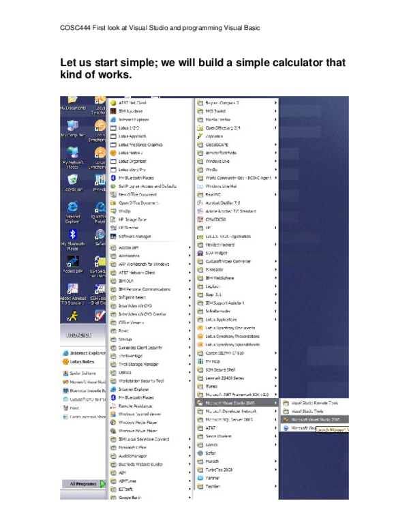This screenshot has height=529, width=409.
Task: Open My Help in the programs menu
Action: click(x=209, y=361)
